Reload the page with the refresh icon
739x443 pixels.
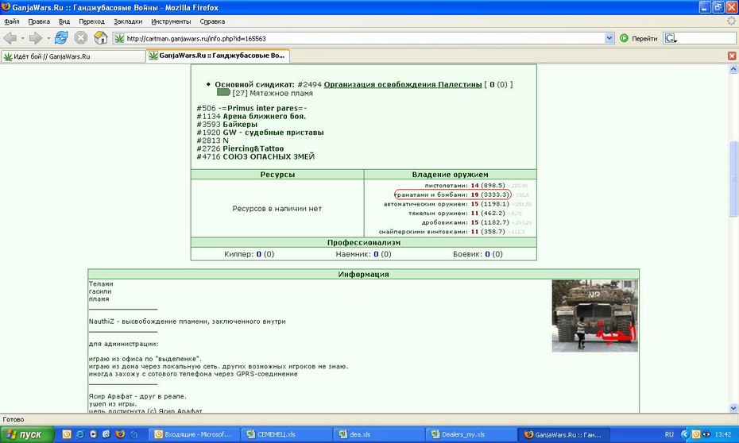coord(61,37)
